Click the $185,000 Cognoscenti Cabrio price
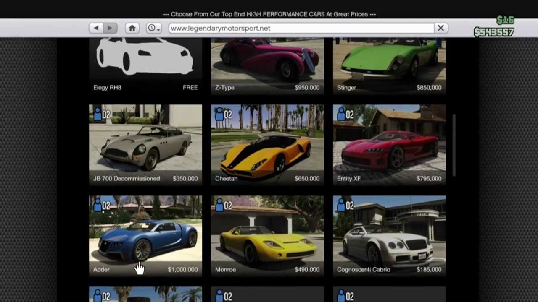Screen dimensions: 538x302 [429, 270]
